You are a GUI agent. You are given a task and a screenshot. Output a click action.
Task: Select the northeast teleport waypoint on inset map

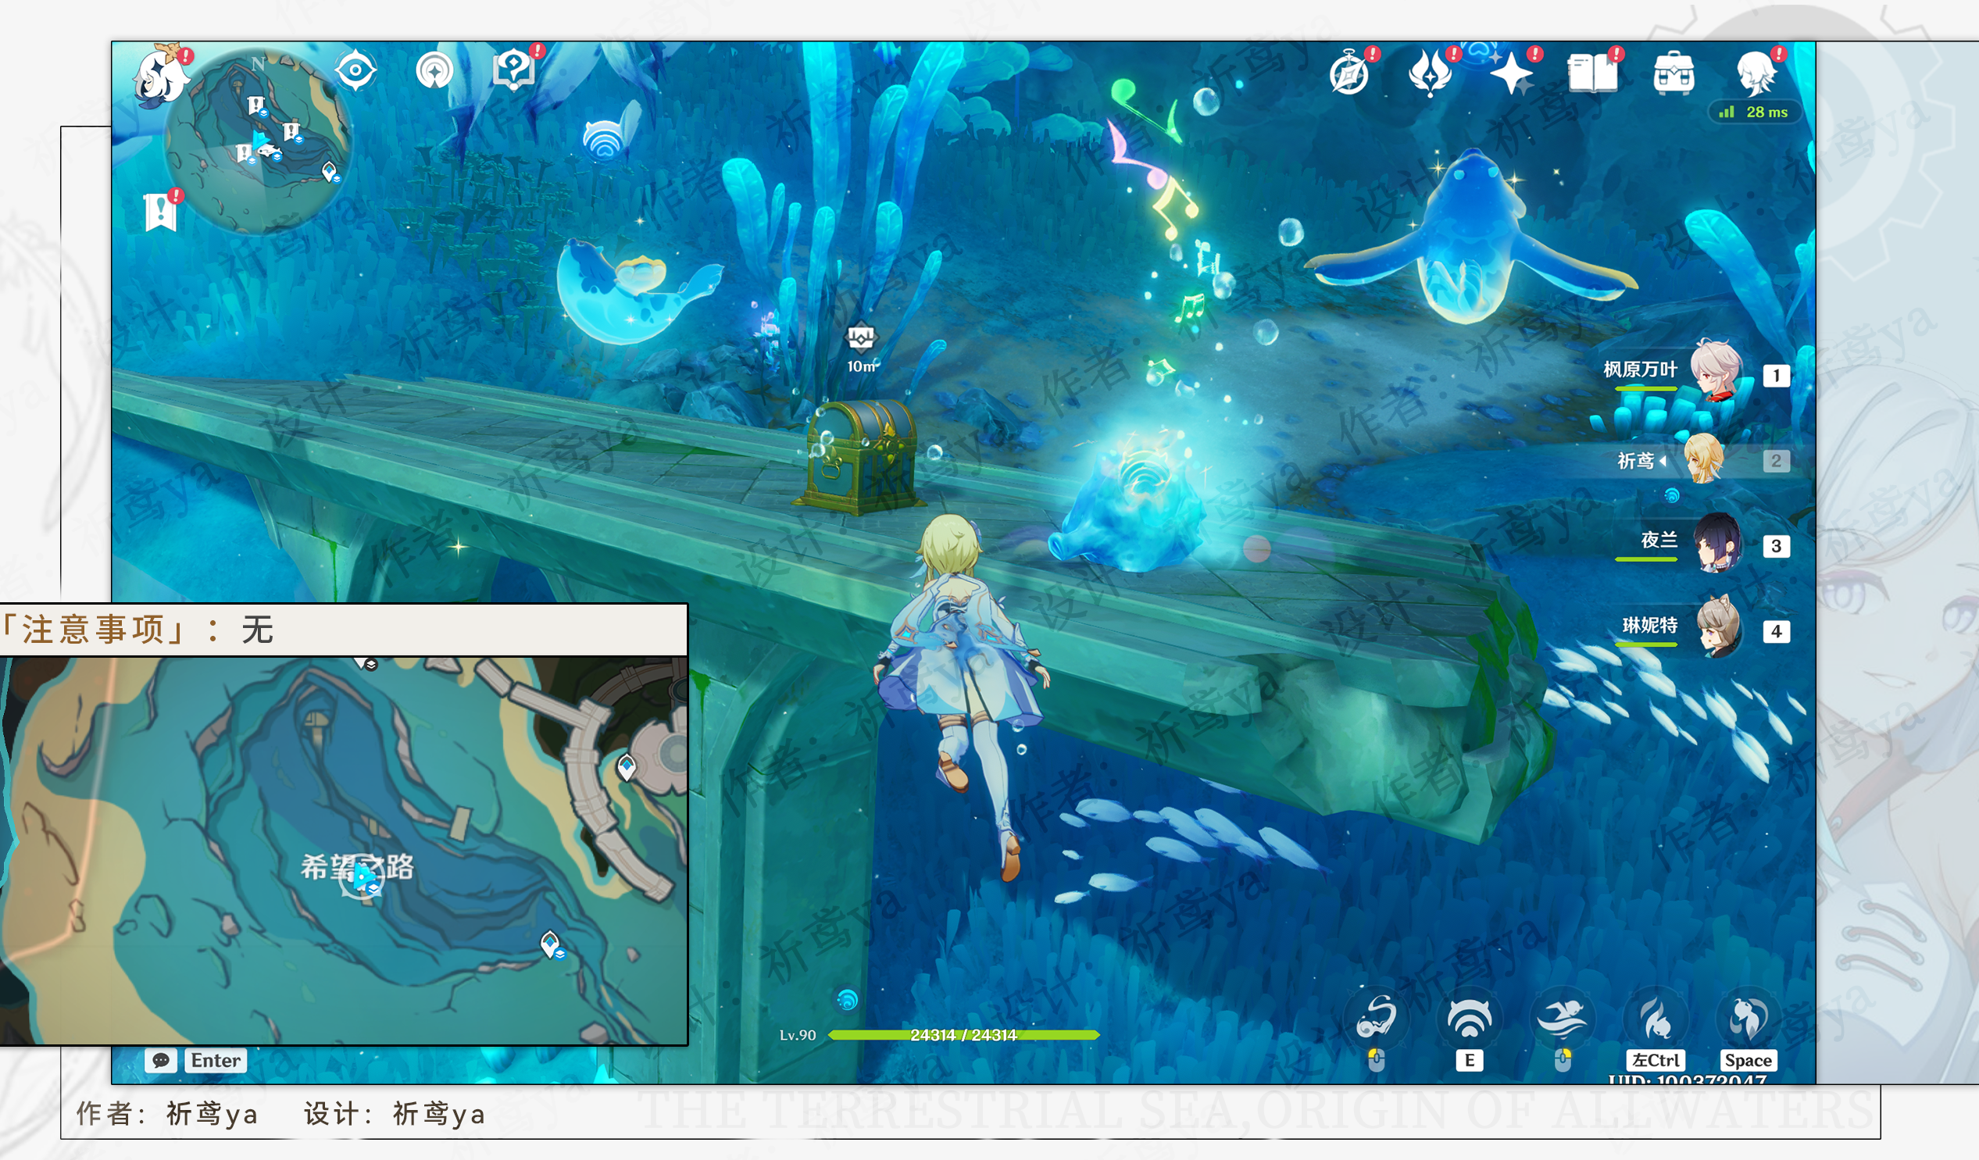click(626, 767)
